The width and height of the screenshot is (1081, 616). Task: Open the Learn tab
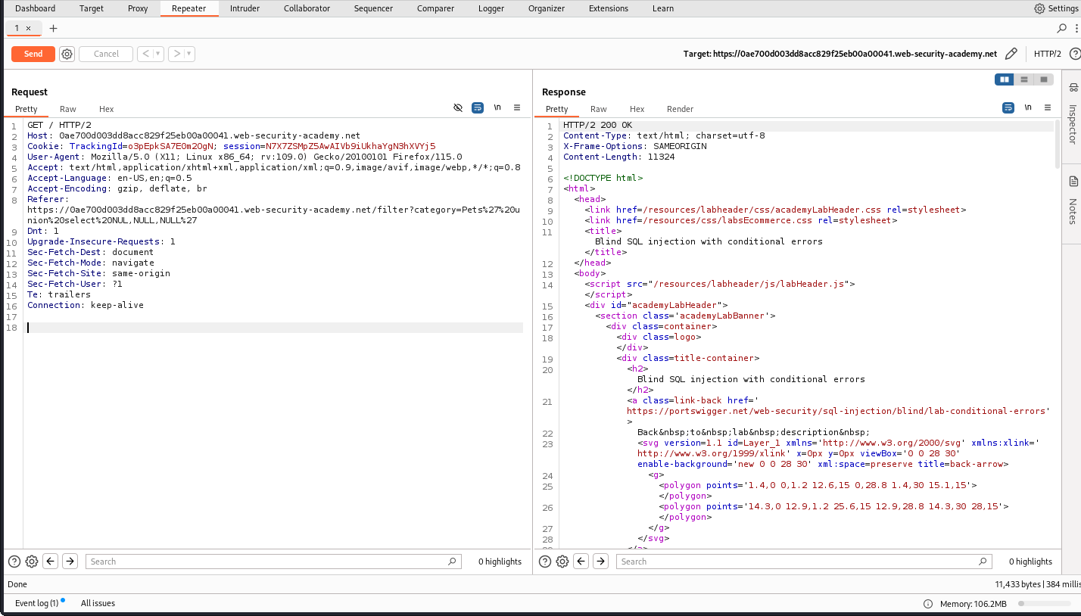tap(663, 8)
